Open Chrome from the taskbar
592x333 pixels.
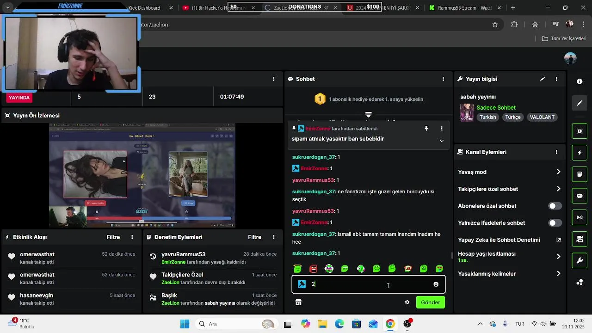pyautogui.click(x=390, y=324)
